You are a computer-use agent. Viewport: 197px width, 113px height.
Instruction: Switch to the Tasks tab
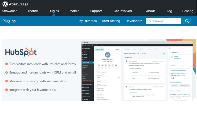click(156, 49)
